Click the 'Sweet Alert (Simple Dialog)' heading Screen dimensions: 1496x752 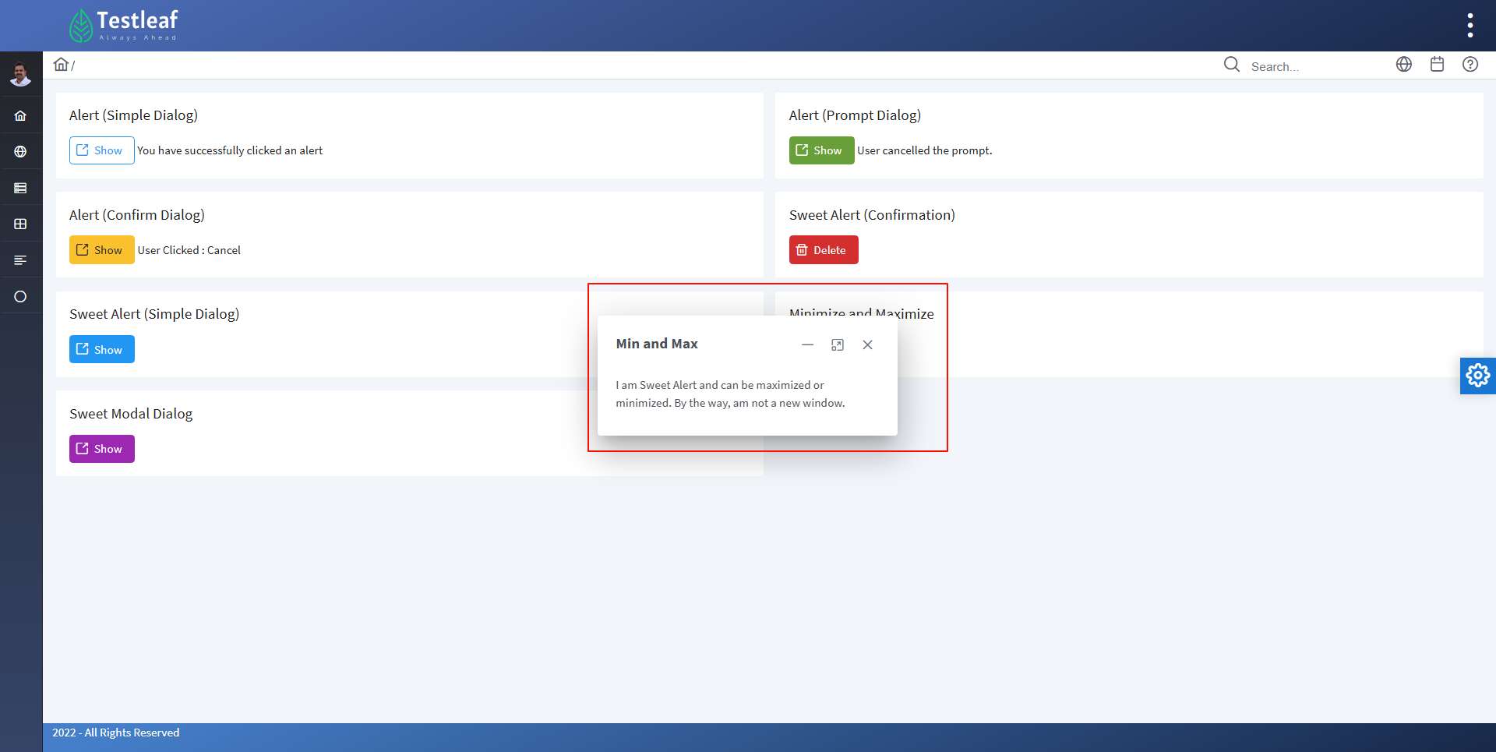[154, 314]
